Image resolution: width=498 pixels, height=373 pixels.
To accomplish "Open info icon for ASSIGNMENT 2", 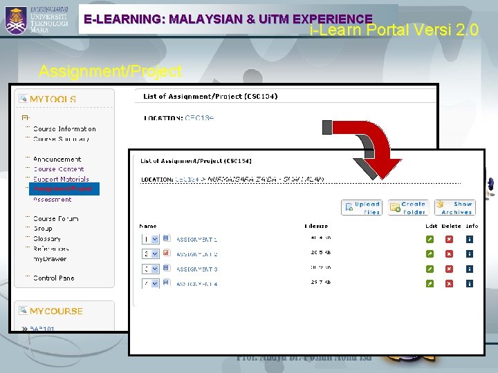I will (470, 254).
